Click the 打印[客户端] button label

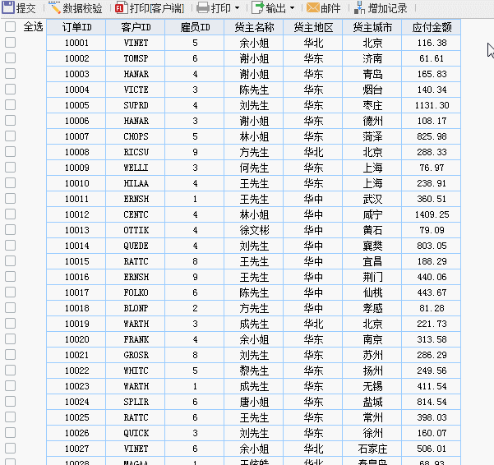(x=156, y=8)
